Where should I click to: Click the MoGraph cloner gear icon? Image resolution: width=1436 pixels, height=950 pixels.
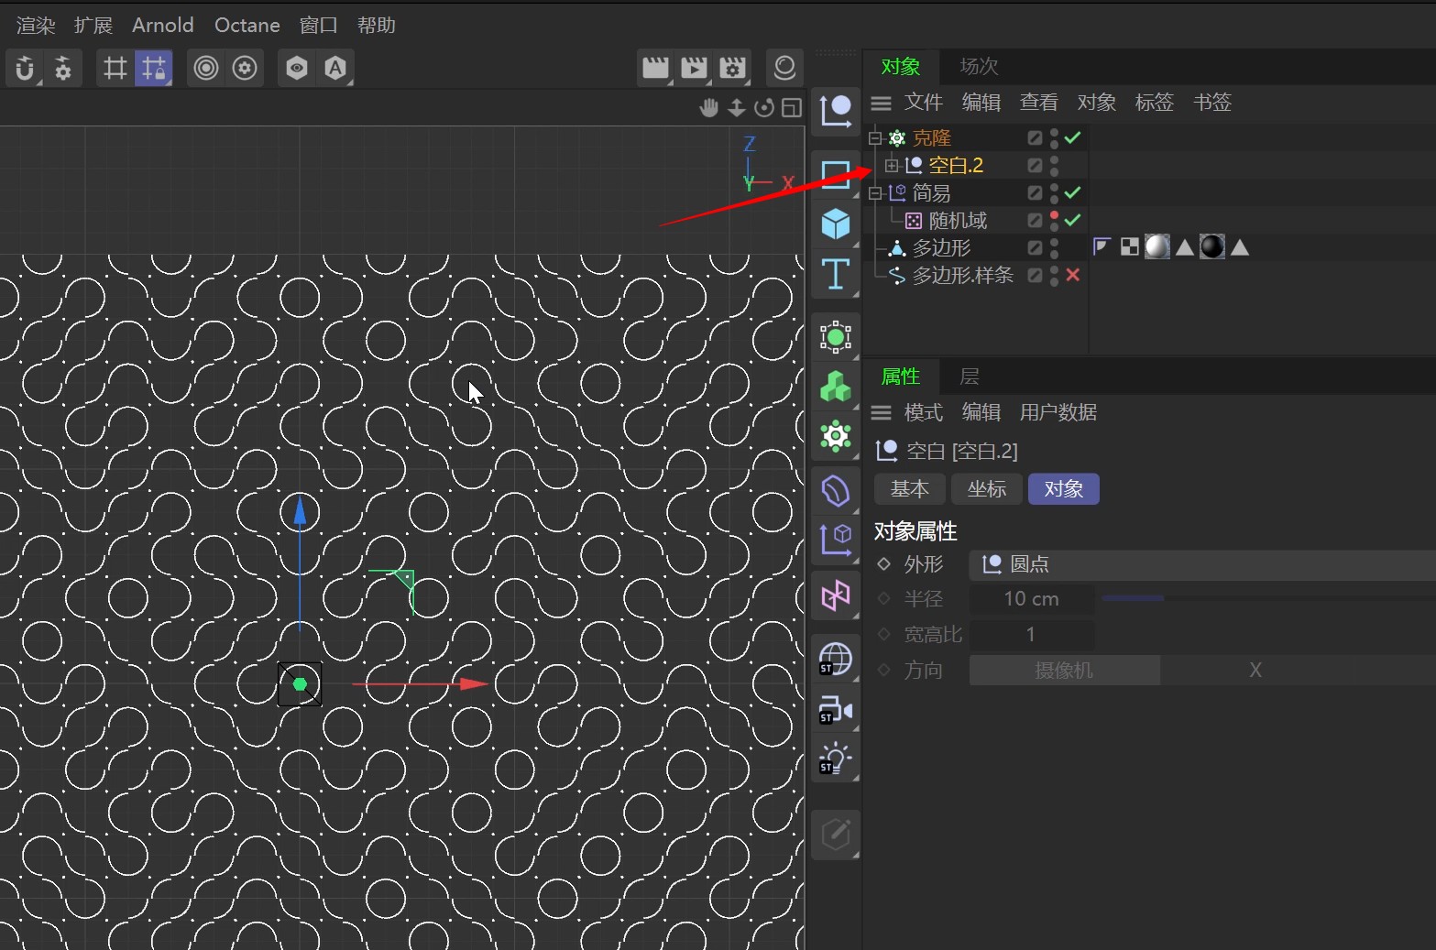[x=836, y=436]
